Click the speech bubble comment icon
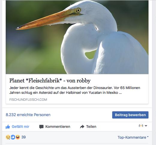The image size is (156, 145). [x=41, y=127]
